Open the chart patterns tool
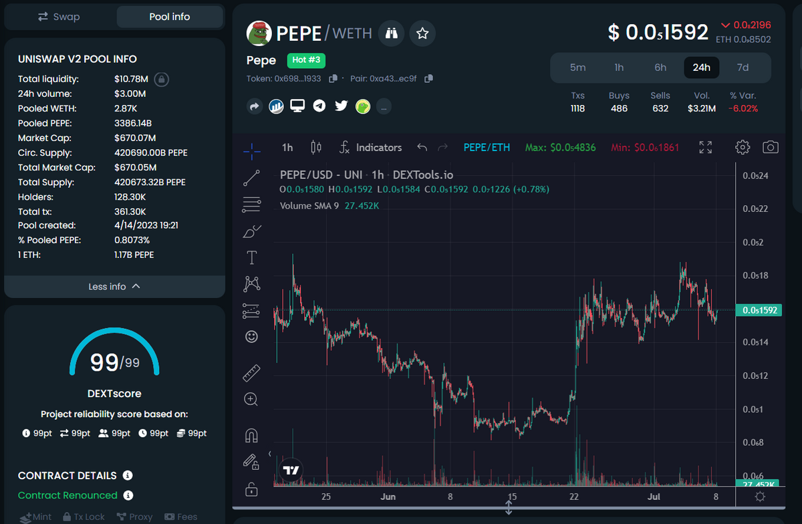Screen dimensions: 802x524 click(x=252, y=283)
